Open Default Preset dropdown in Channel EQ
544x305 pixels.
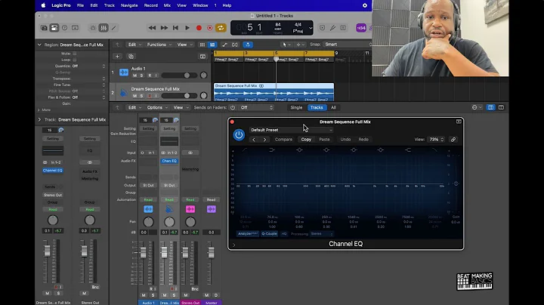coord(292,130)
